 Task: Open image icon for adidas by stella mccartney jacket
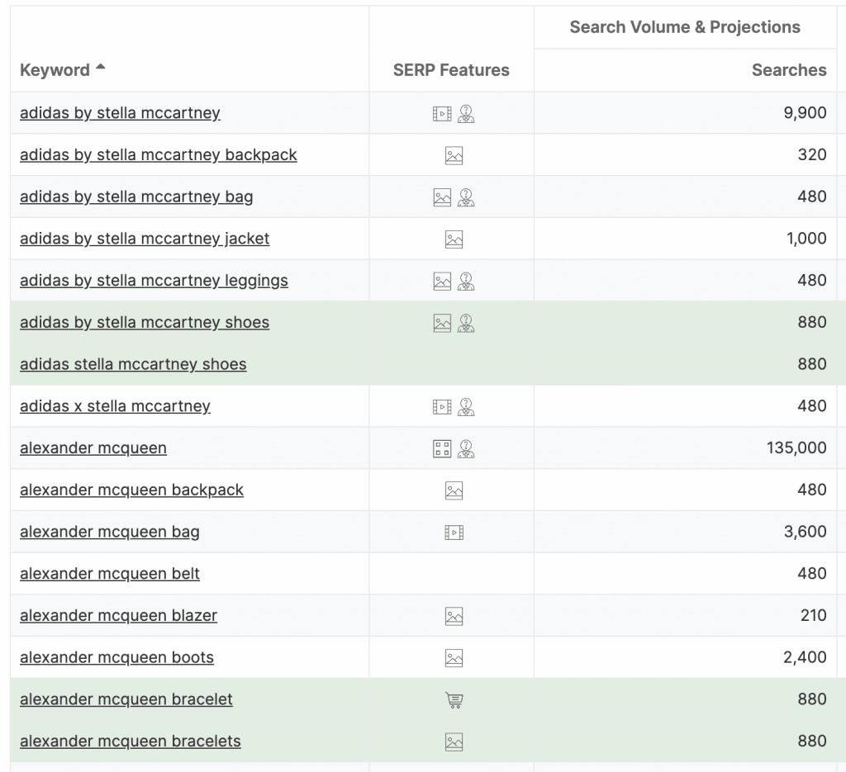(x=454, y=239)
